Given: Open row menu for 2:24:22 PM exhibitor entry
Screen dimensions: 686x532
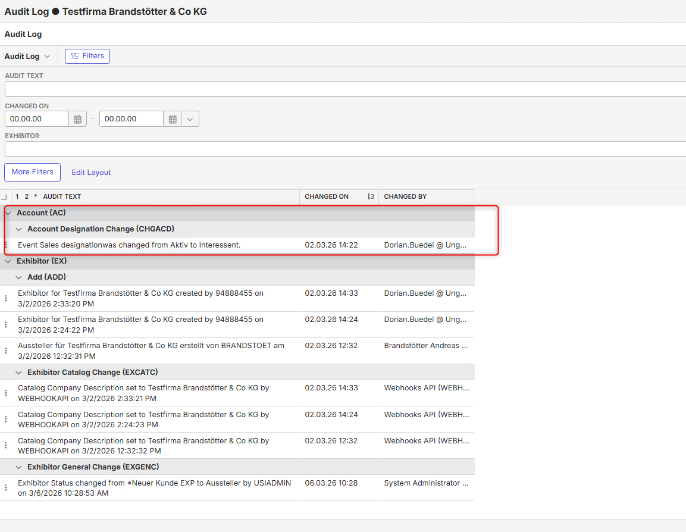Looking at the screenshot, I should pos(6,325).
